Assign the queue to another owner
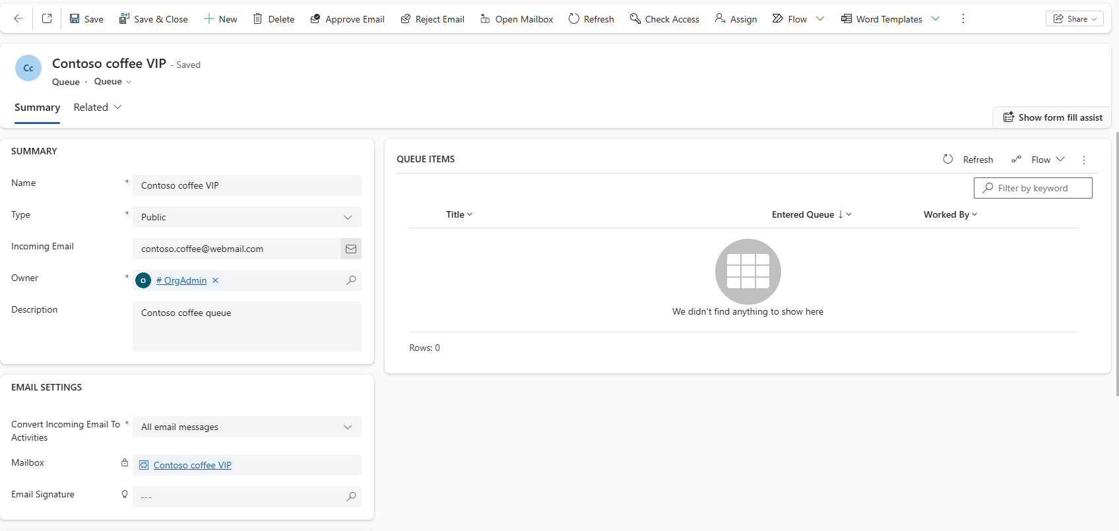Image resolution: width=1119 pixels, height=531 pixels. click(736, 19)
